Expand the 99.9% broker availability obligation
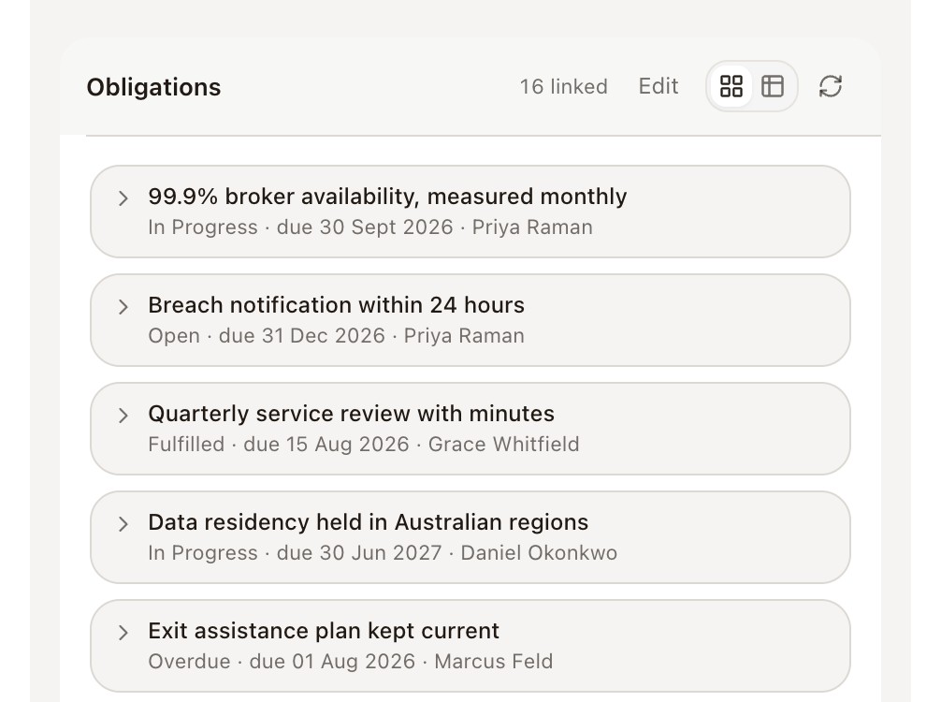The image size is (941, 702). point(123,198)
